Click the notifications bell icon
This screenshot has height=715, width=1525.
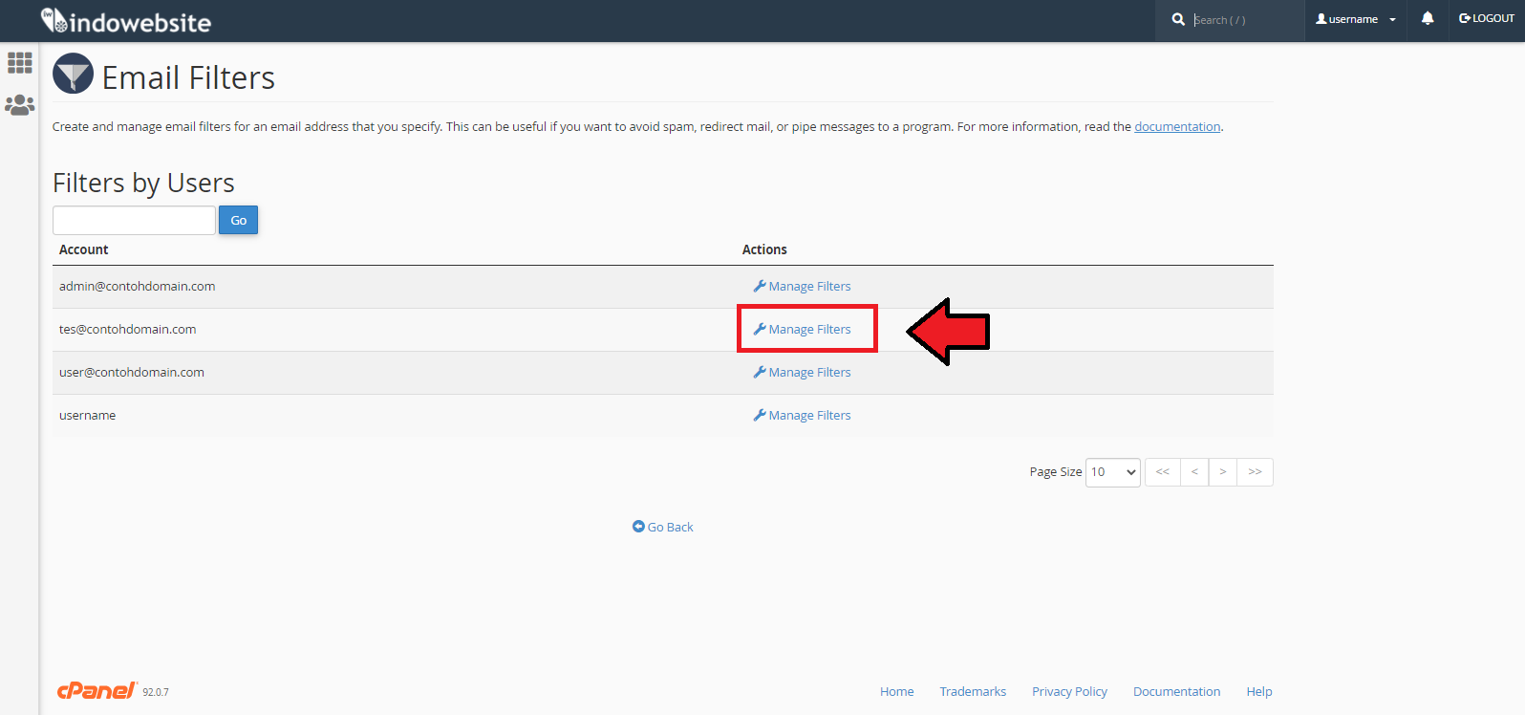tap(1427, 19)
